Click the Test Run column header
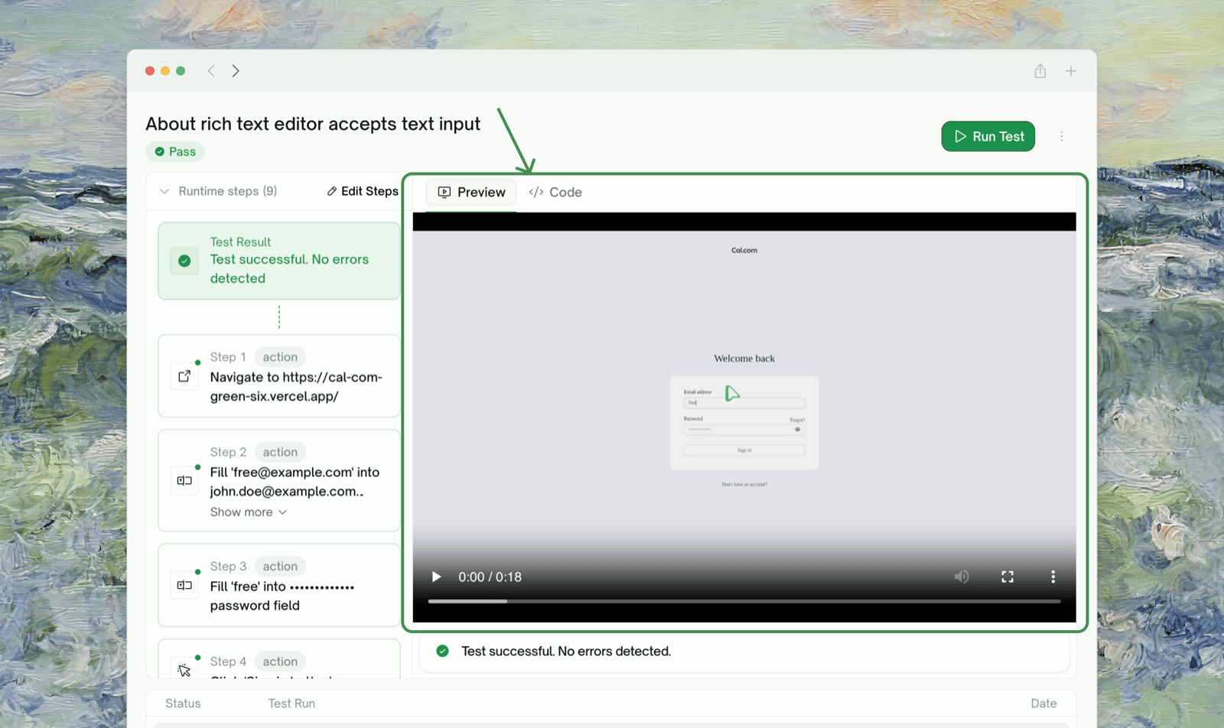 pos(291,704)
